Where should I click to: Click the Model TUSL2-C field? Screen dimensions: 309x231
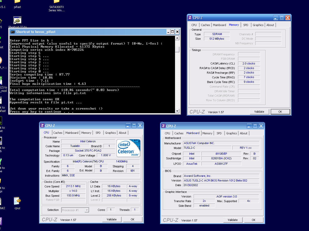click(x=207, y=148)
